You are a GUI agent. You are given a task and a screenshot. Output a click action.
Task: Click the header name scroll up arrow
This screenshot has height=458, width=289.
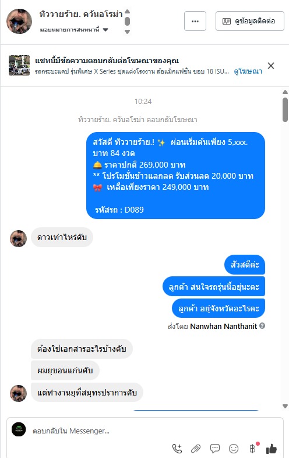pos(127,12)
